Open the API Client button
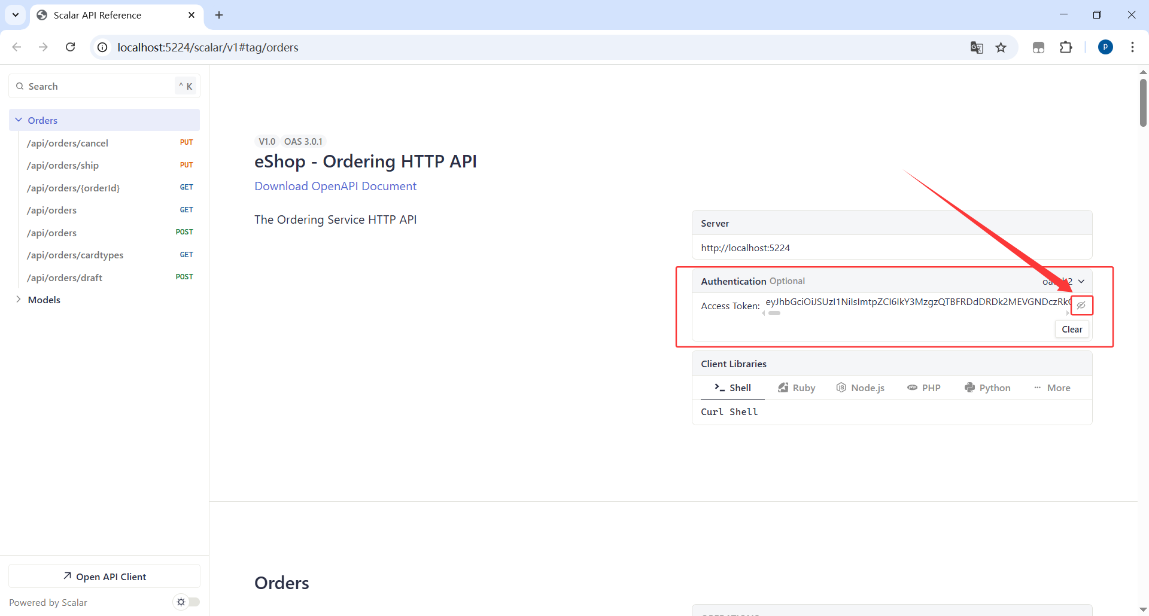Screen dimensions: 1149x616 104,577
